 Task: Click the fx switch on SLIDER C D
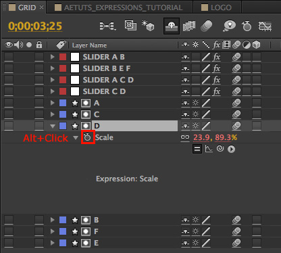coord(216,91)
